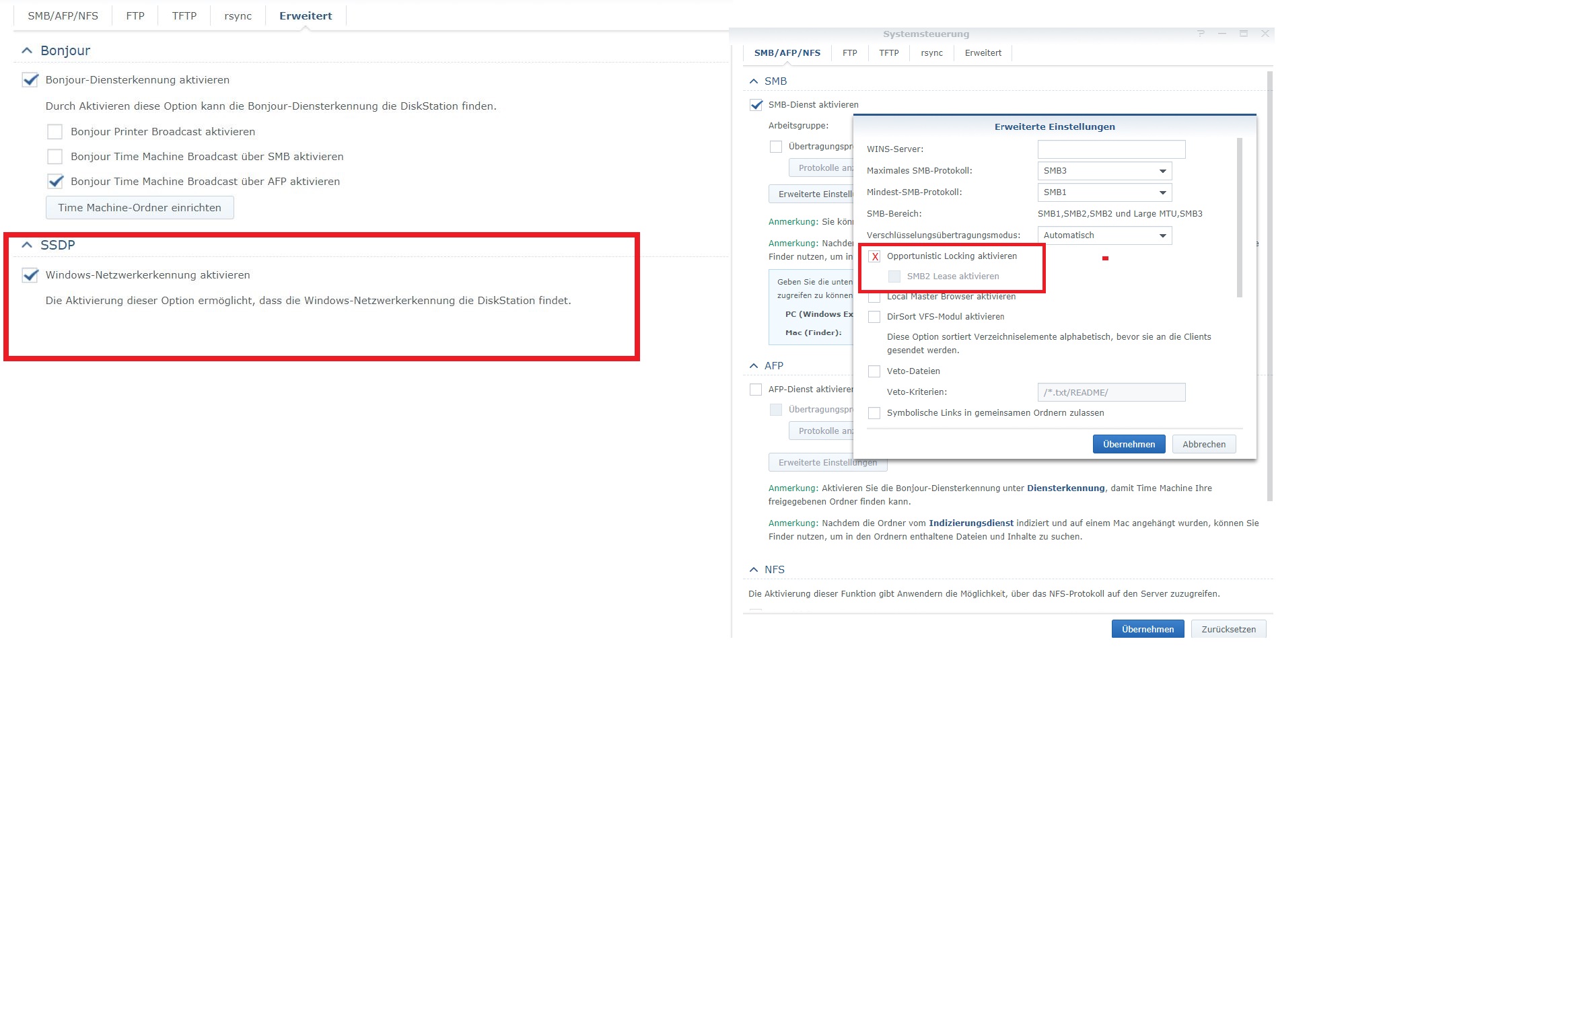1593x1032 pixels.
Task: Toggle Opportunistic Locking aktivieren checkbox
Action: tap(875, 256)
